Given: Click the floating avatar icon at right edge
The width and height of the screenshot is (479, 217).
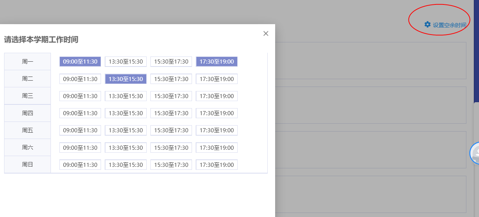Looking at the screenshot, I should (475, 152).
